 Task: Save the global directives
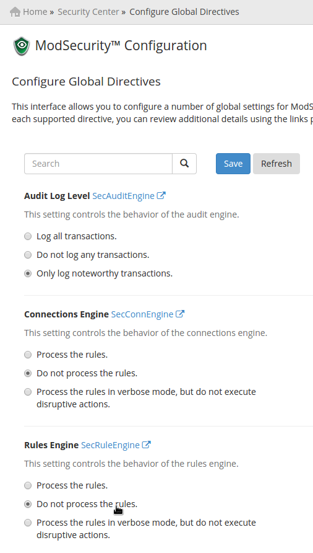233,164
